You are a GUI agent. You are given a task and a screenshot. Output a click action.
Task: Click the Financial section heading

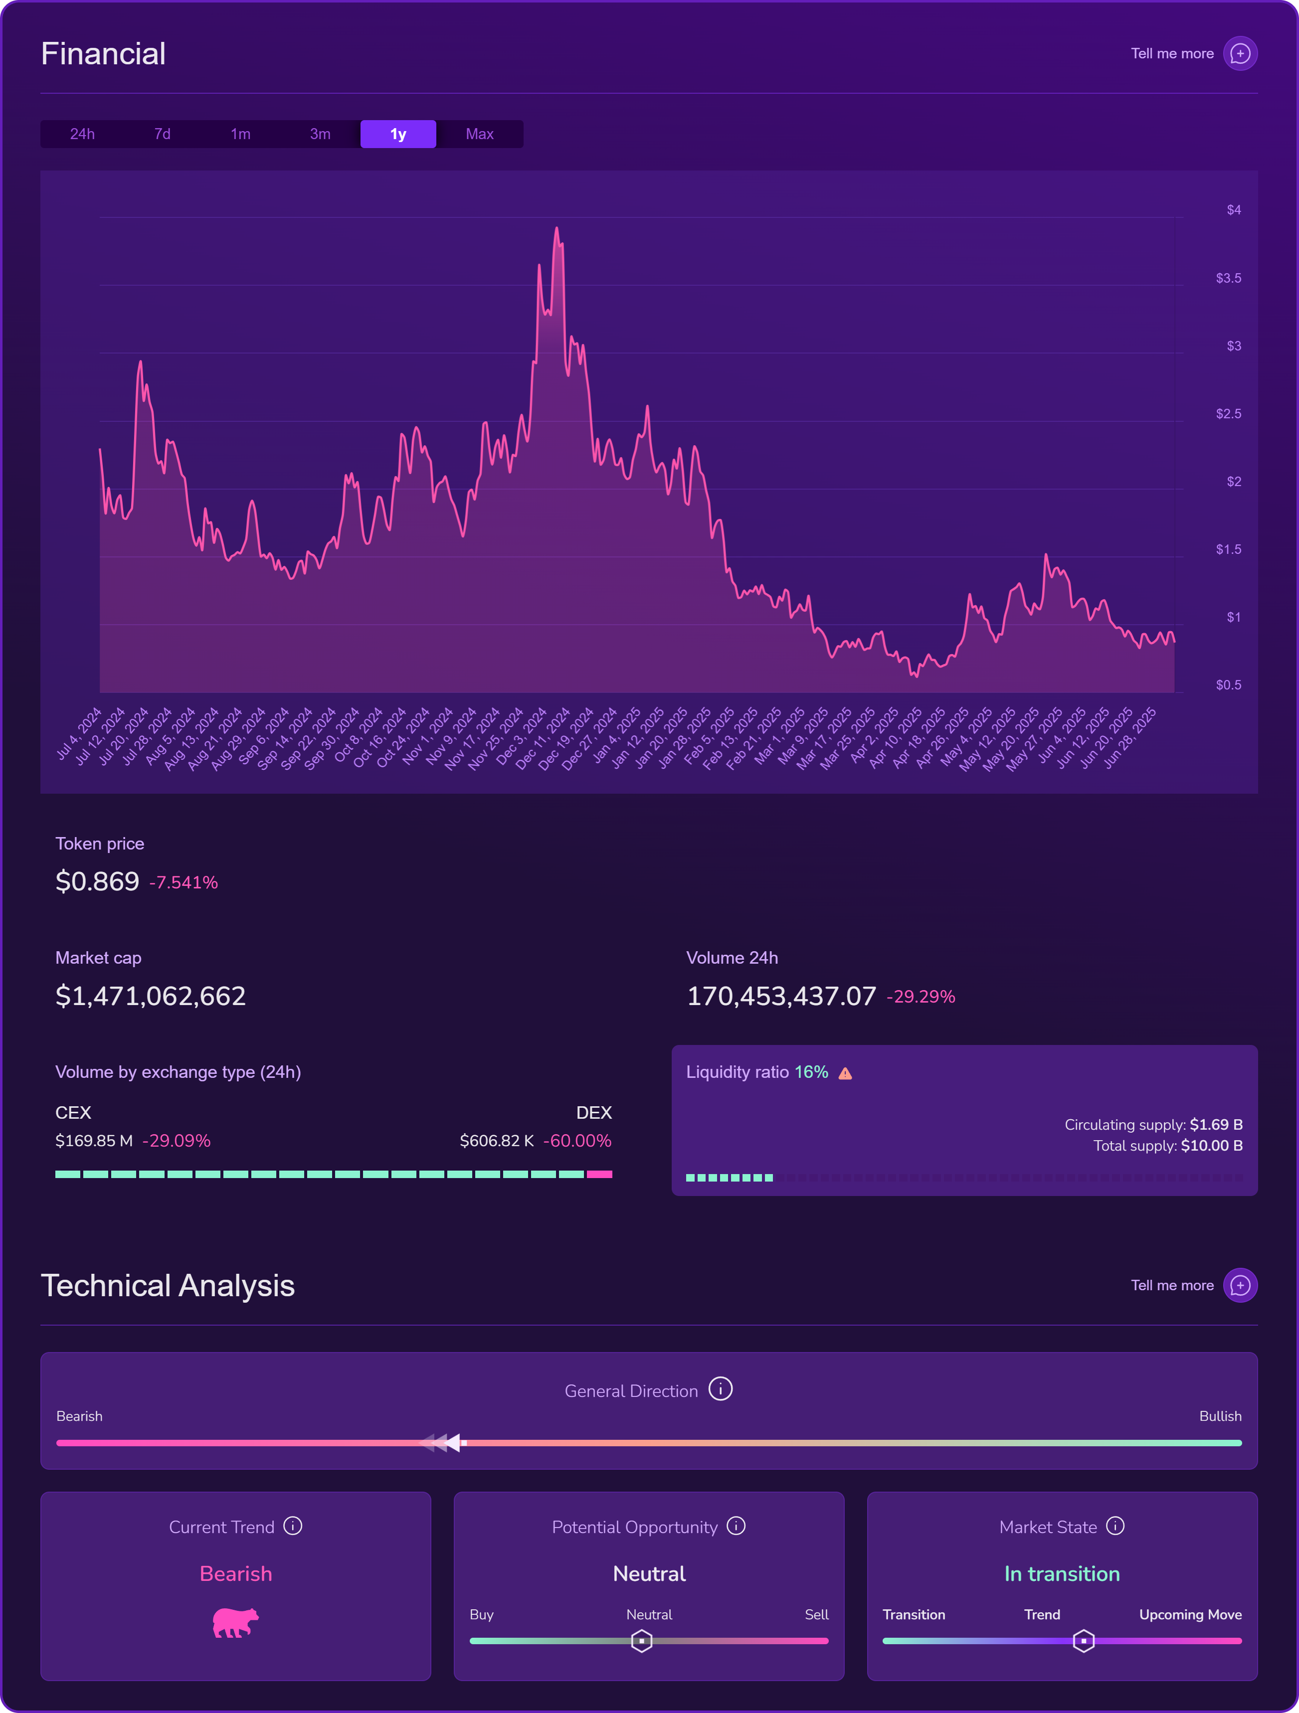click(x=103, y=53)
